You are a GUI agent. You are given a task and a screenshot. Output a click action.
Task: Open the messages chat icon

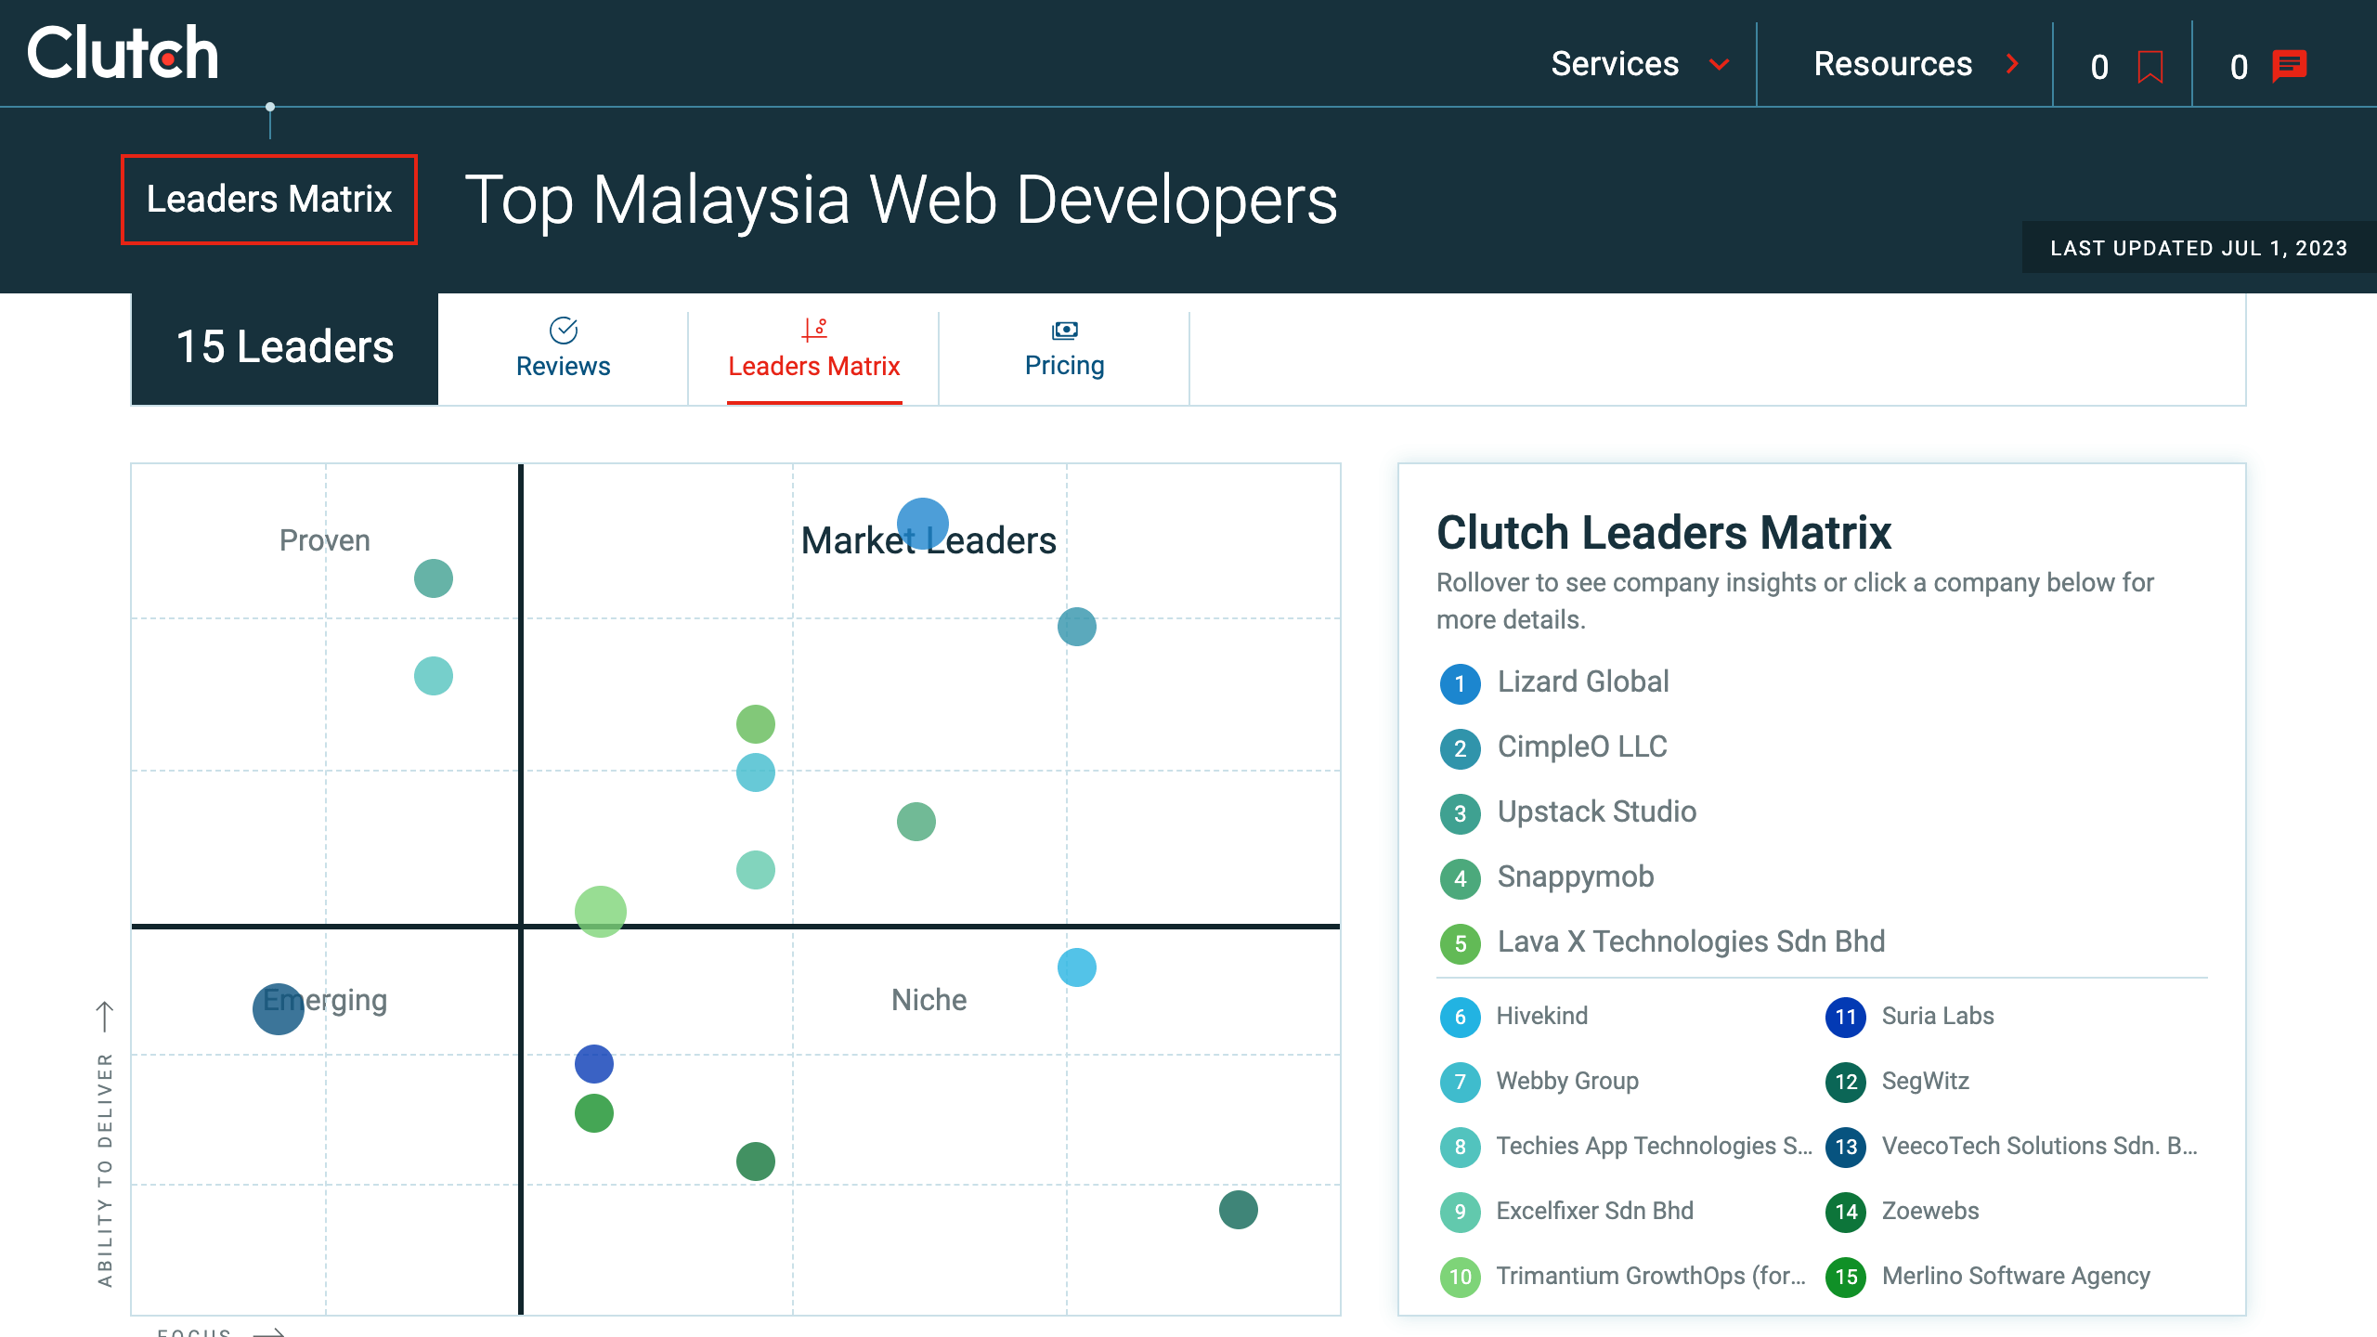(x=2290, y=66)
